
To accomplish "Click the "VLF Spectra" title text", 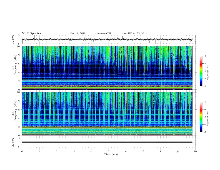I will pyautogui.click(x=31, y=33).
